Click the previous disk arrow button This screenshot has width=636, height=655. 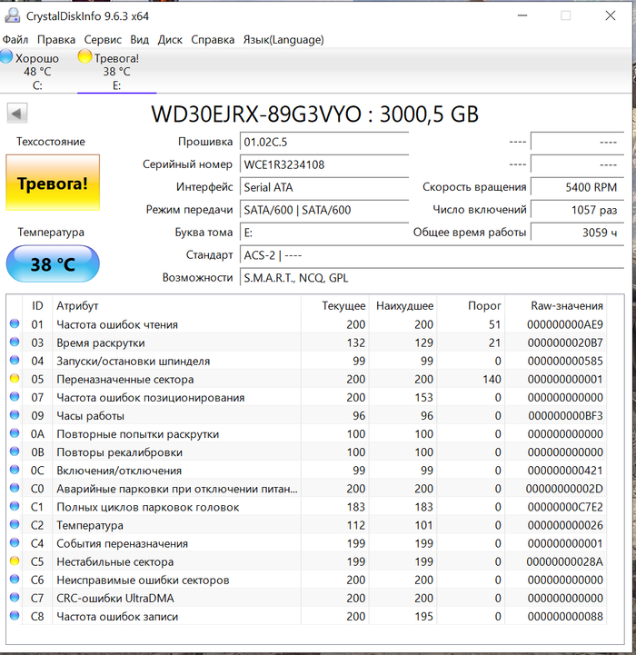[17, 114]
